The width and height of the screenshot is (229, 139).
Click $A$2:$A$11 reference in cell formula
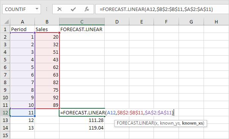click(158, 112)
